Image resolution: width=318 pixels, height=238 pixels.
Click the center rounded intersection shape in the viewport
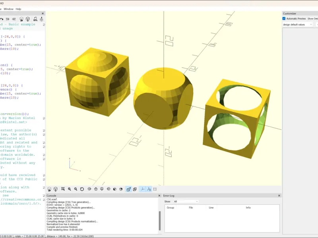pos(163,98)
